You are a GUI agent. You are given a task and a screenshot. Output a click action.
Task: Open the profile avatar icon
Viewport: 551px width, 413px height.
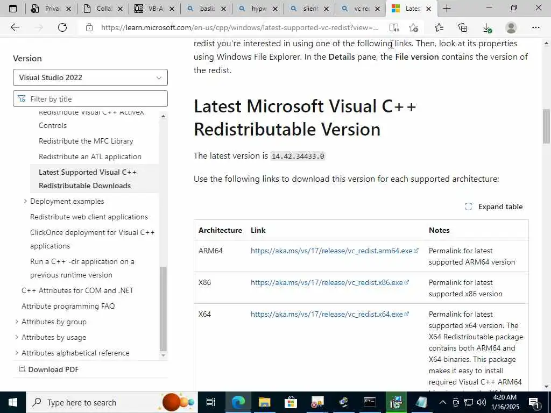(511, 27)
